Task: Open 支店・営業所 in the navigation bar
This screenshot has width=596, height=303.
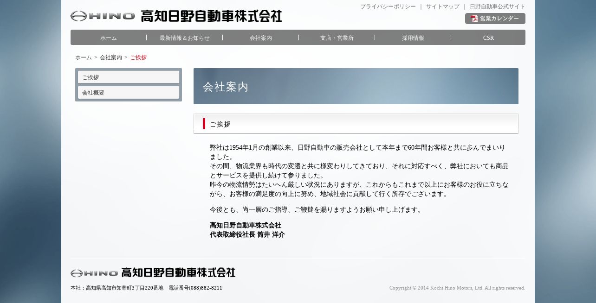Action: coord(337,38)
